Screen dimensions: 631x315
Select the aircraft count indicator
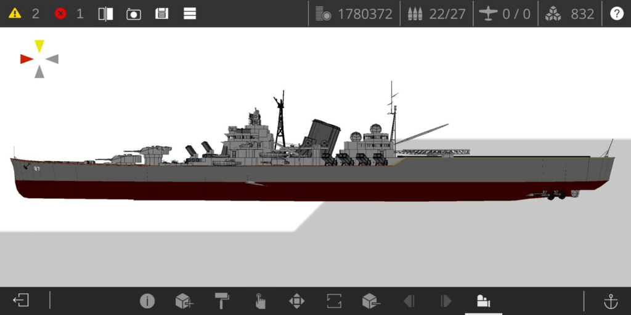point(505,14)
